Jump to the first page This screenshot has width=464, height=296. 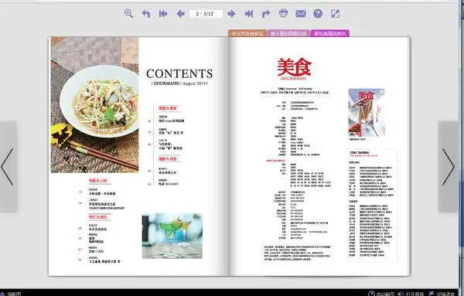click(x=163, y=14)
